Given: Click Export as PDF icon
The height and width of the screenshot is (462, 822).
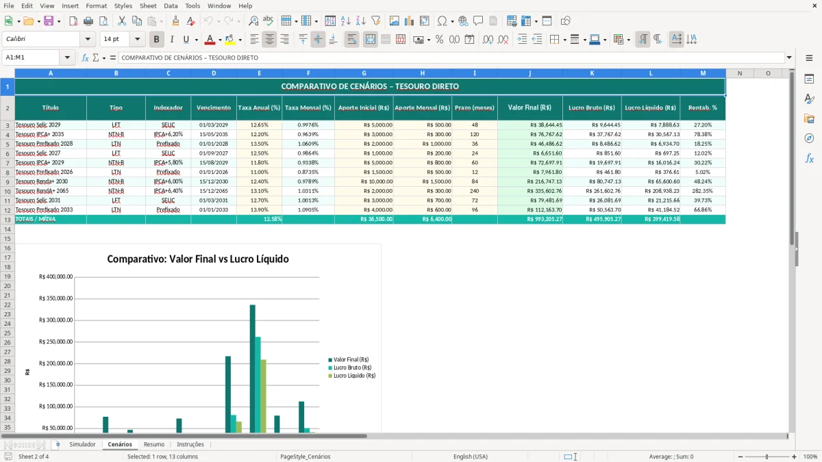Looking at the screenshot, I should [x=73, y=21].
